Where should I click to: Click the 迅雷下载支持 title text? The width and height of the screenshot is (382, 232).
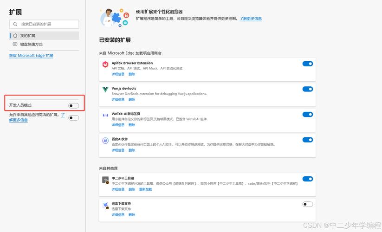[121, 204]
